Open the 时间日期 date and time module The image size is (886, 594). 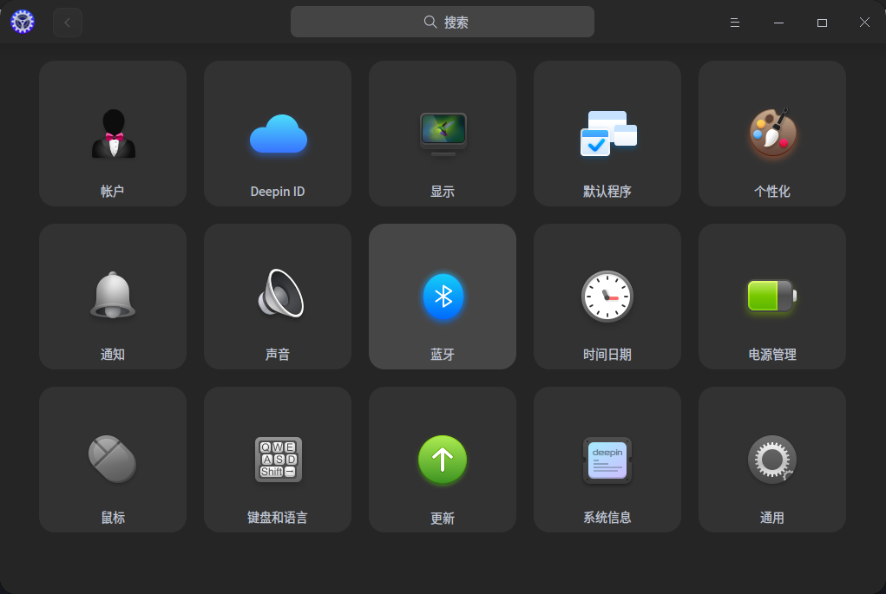(607, 297)
